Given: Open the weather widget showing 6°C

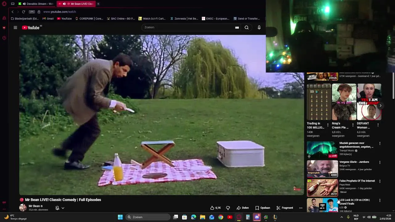Looking at the screenshot, I should 15,217.
